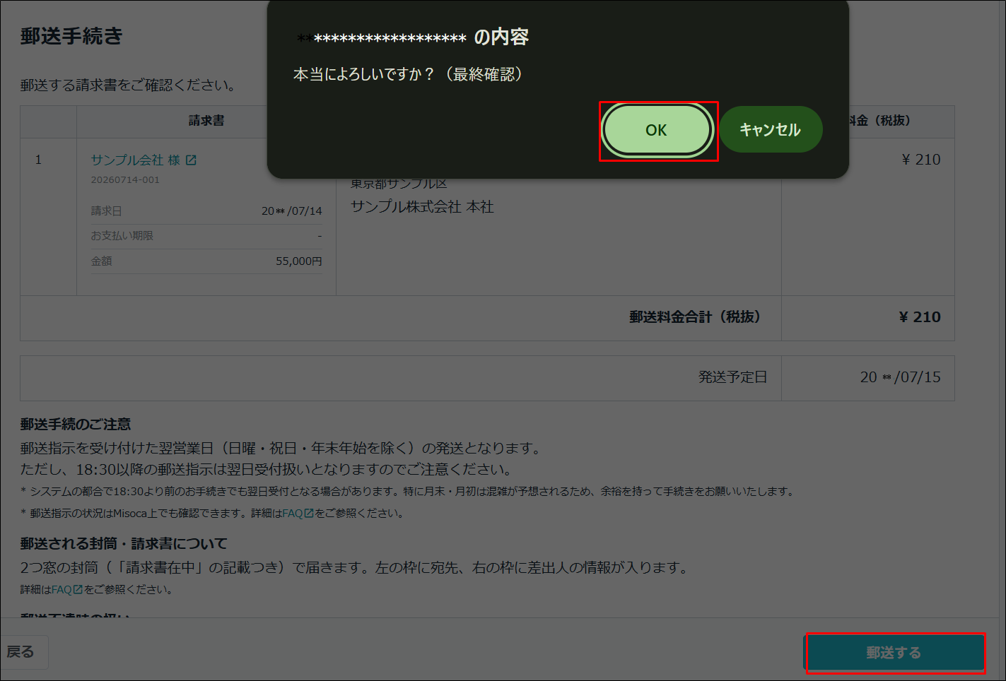Open the サンプル会社 様 invoice link
Screen dimensions: 1006x681
[135, 160]
